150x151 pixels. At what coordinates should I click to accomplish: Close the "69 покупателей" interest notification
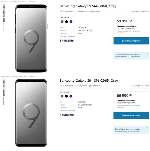click(x=147, y=128)
